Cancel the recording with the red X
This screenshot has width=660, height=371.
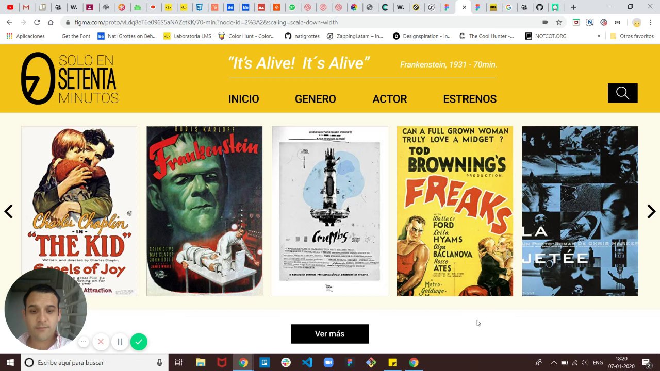(101, 342)
